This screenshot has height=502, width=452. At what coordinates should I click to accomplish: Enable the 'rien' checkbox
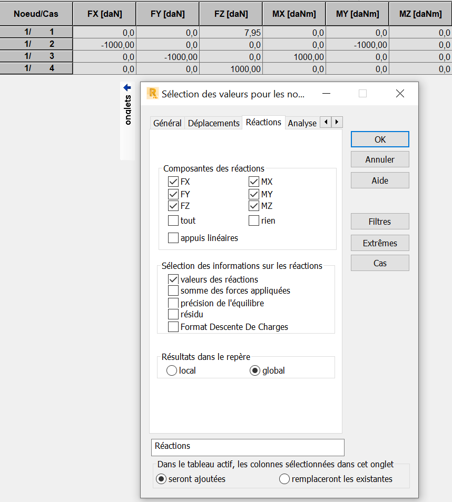(x=254, y=220)
